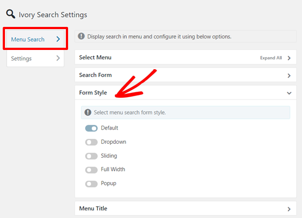Click the Full Width label text
The image size is (302, 218).
point(113,169)
